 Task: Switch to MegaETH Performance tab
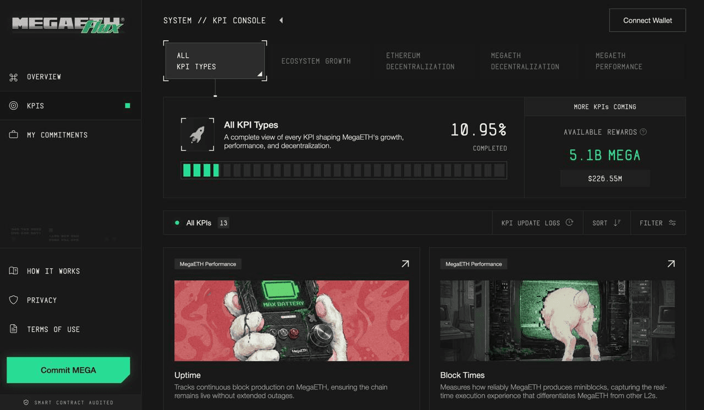coord(630,61)
